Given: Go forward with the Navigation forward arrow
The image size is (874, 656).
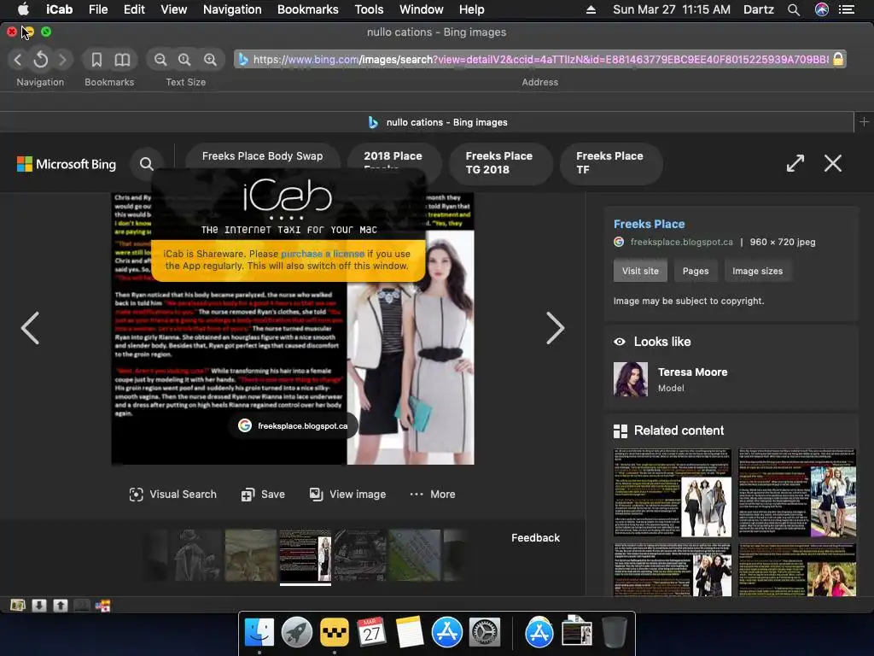Looking at the screenshot, I should (62, 60).
